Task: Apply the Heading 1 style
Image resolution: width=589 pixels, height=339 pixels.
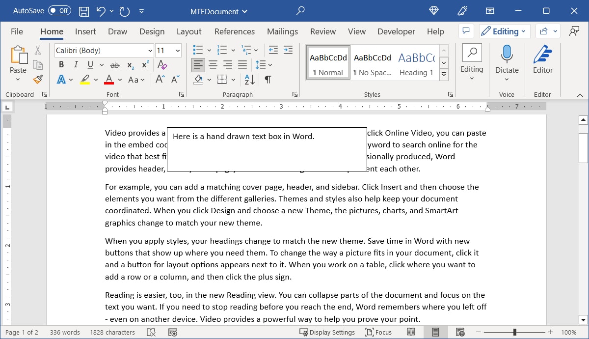Action: coord(416,62)
